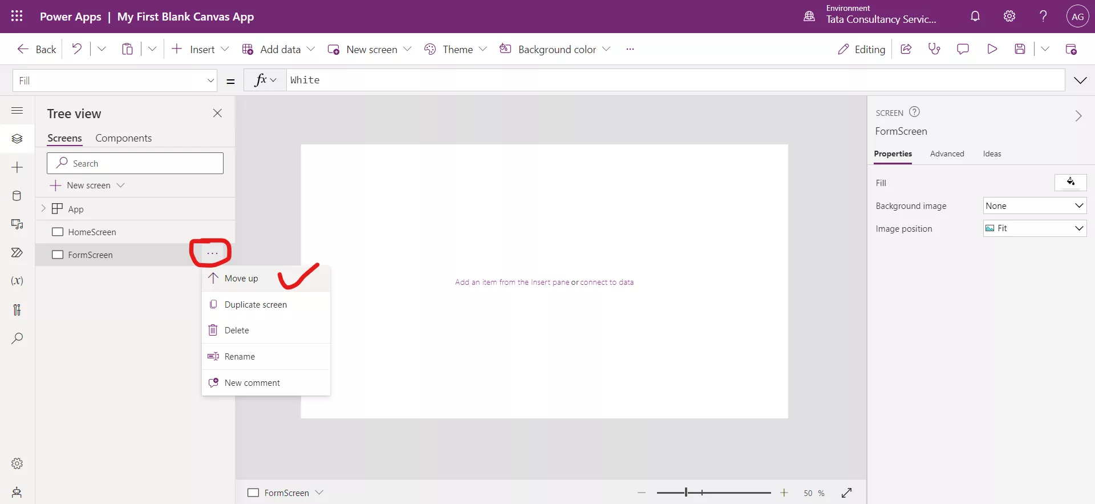This screenshot has height=504, width=1095.
Task: Open Advanced tools icon in left rail
Action: click(x=17, y=309)
